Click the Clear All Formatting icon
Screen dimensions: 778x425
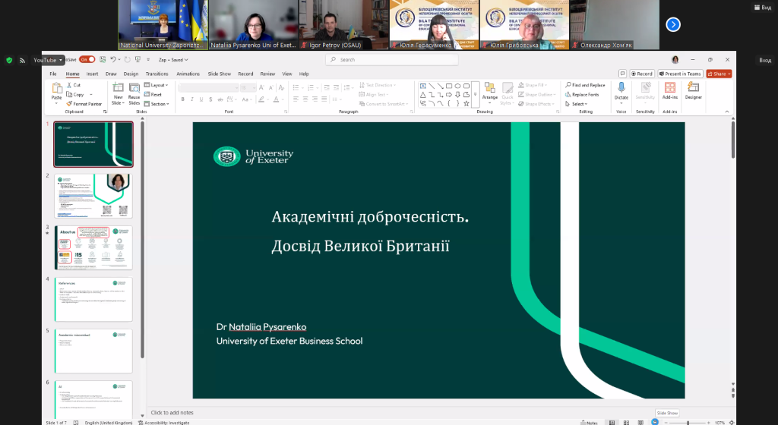(281, 88)
